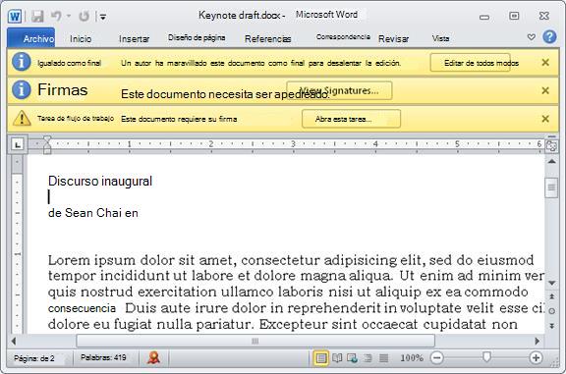Click the word 'consecuencia' in the paragraph
Viewport: 566px width, 374px height.
(82, 308)
